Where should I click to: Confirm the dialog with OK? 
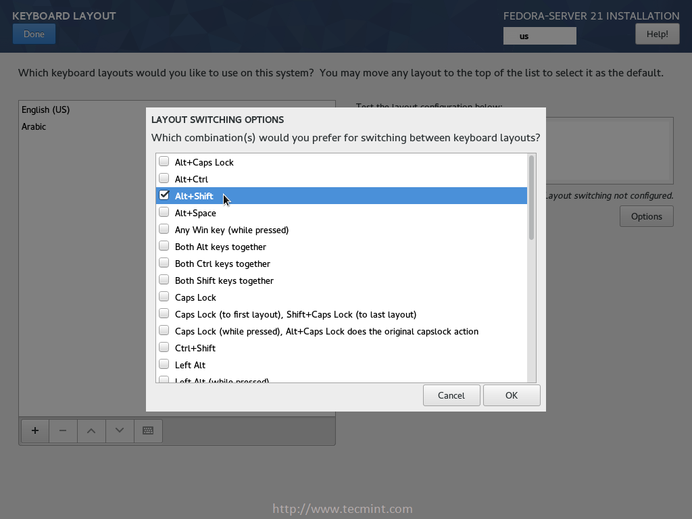[x=512, y=395]
